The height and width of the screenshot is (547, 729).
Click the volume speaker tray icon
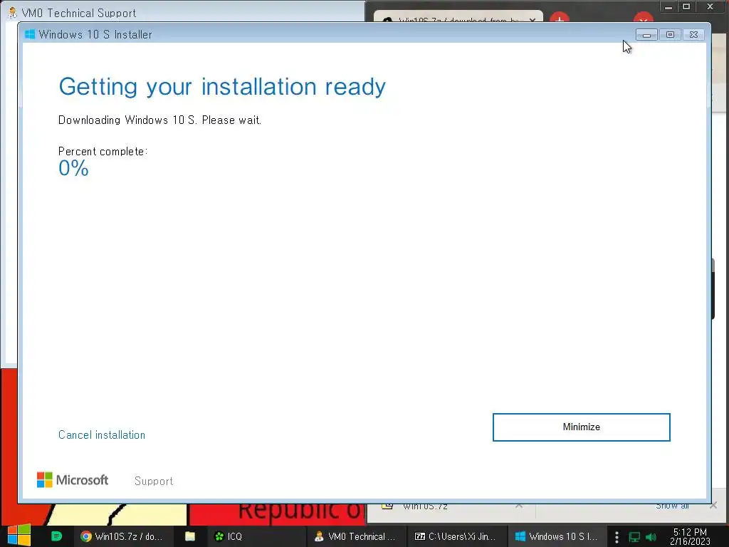point(651,537)
